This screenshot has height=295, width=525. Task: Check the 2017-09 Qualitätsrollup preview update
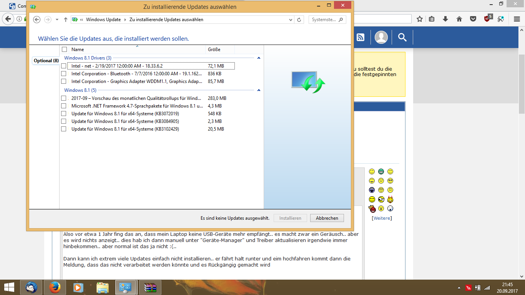64,98
